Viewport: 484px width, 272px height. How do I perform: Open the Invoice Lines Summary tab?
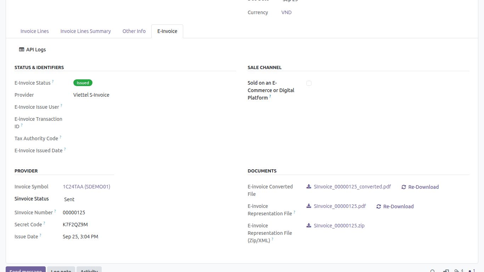click(85, 31)
